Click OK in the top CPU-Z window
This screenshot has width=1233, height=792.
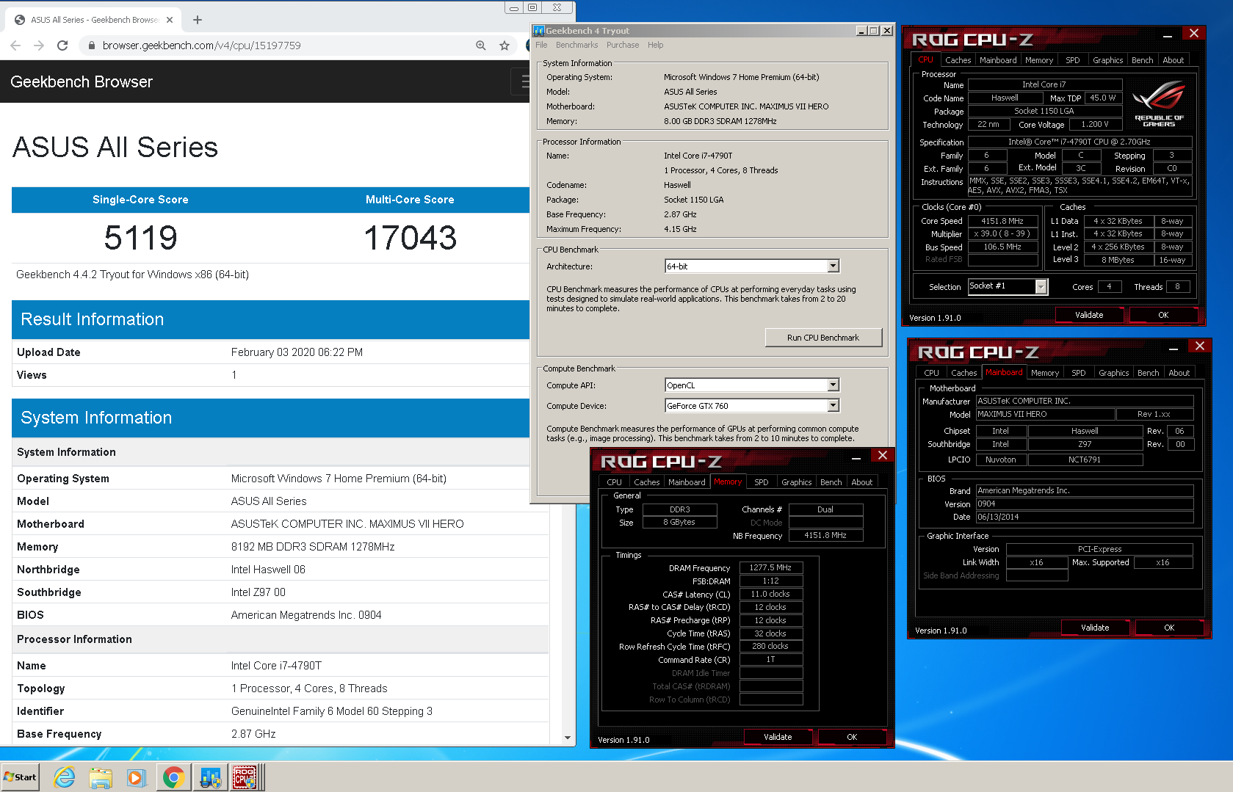(x=1163, y=315)
